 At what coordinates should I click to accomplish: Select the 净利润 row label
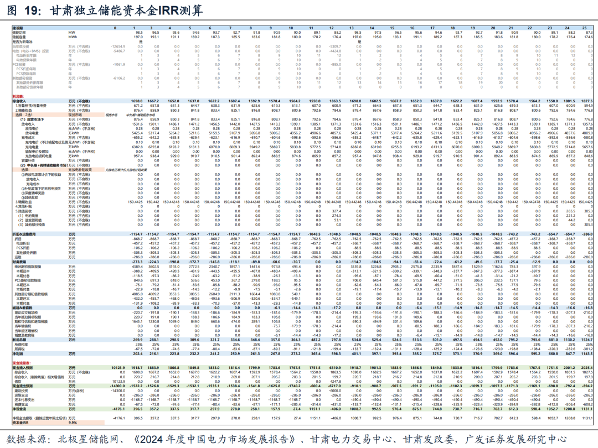[18, 353]
